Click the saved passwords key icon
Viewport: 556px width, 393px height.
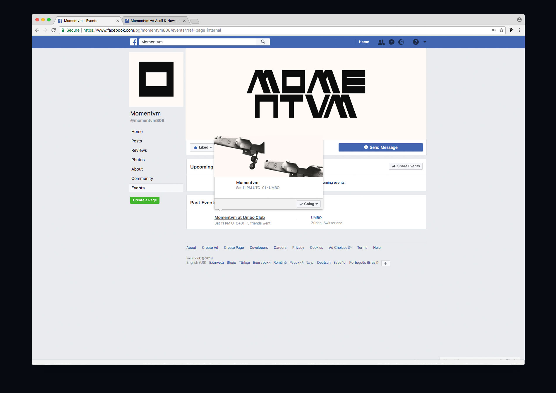click(x=494, y=30)
